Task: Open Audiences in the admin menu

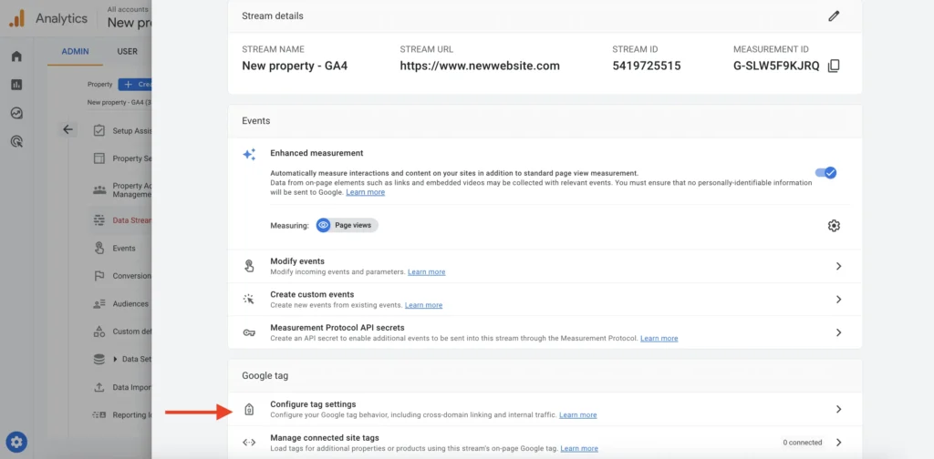Action: tap(130, 304)
